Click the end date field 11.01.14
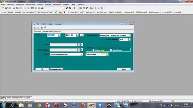The height and width of the screenshot is (108, 193). pos(71,35)
